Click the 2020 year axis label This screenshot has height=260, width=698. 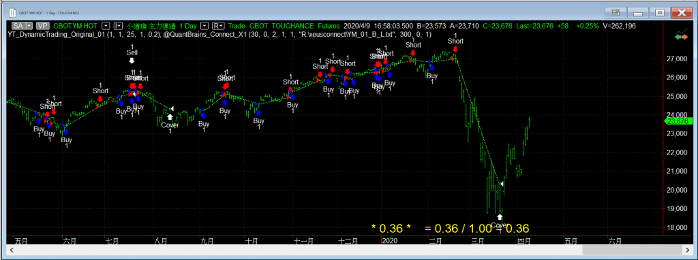391,241
